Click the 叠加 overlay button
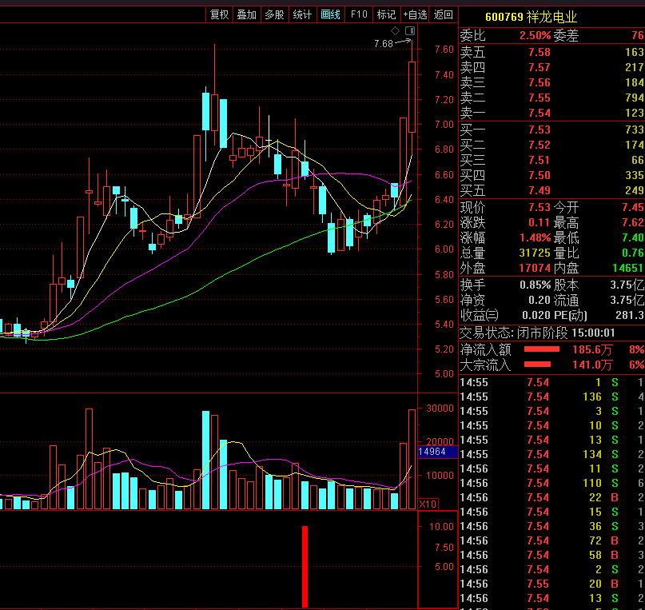Viewport: 645px width, 610px height. click(247, 15)
